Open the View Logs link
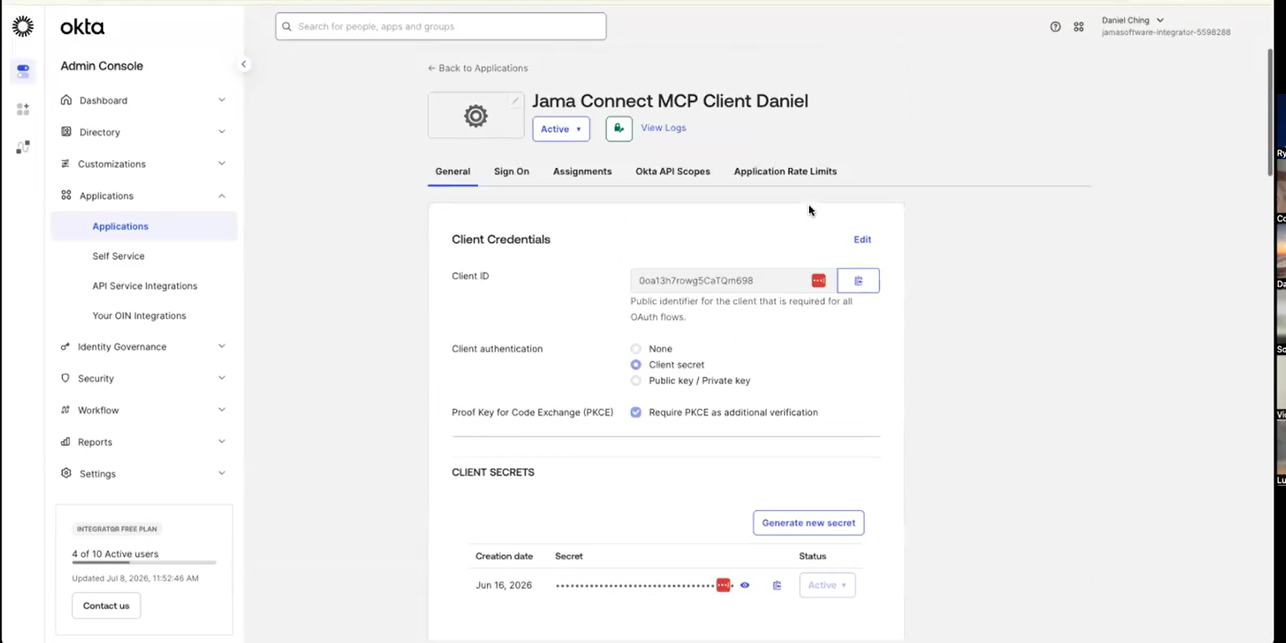The width and height of the screenshot is (1286, 643). pyautogui.click(x=663, y=128)
